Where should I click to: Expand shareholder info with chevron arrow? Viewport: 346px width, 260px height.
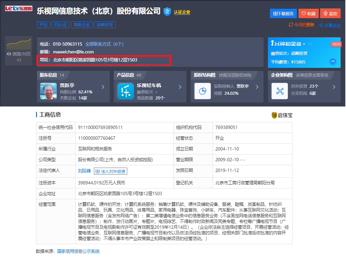coord(103,87)
